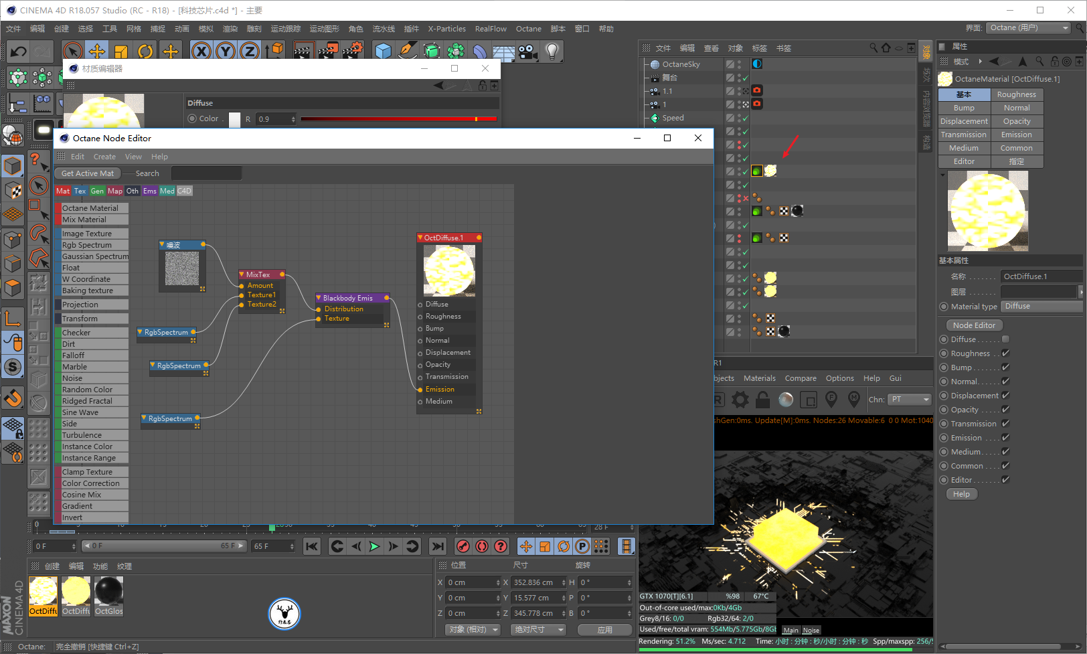Screen dimensions: 1087x654
Task: Click the Help button in attributes panel
Action: click(961, 494)
